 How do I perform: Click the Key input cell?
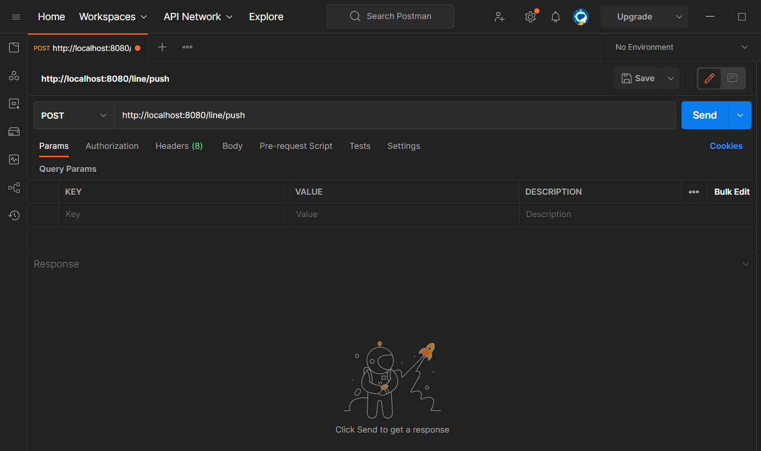[174, 214]
